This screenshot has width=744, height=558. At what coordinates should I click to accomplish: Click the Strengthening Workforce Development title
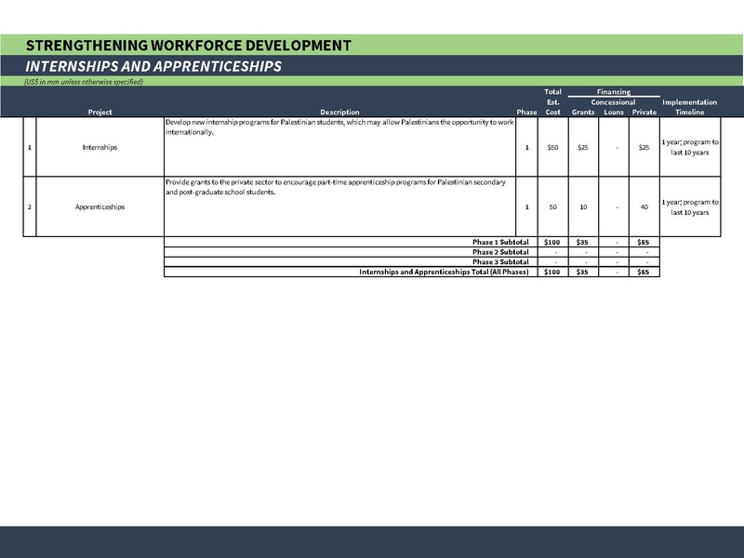point(189,46)
